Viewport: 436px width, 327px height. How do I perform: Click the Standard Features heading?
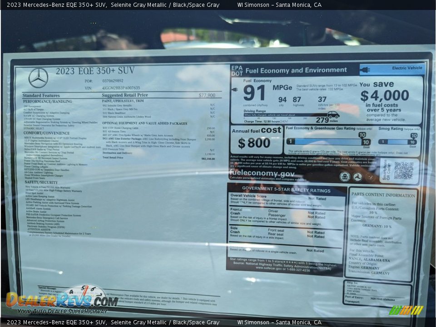[41, 95]
